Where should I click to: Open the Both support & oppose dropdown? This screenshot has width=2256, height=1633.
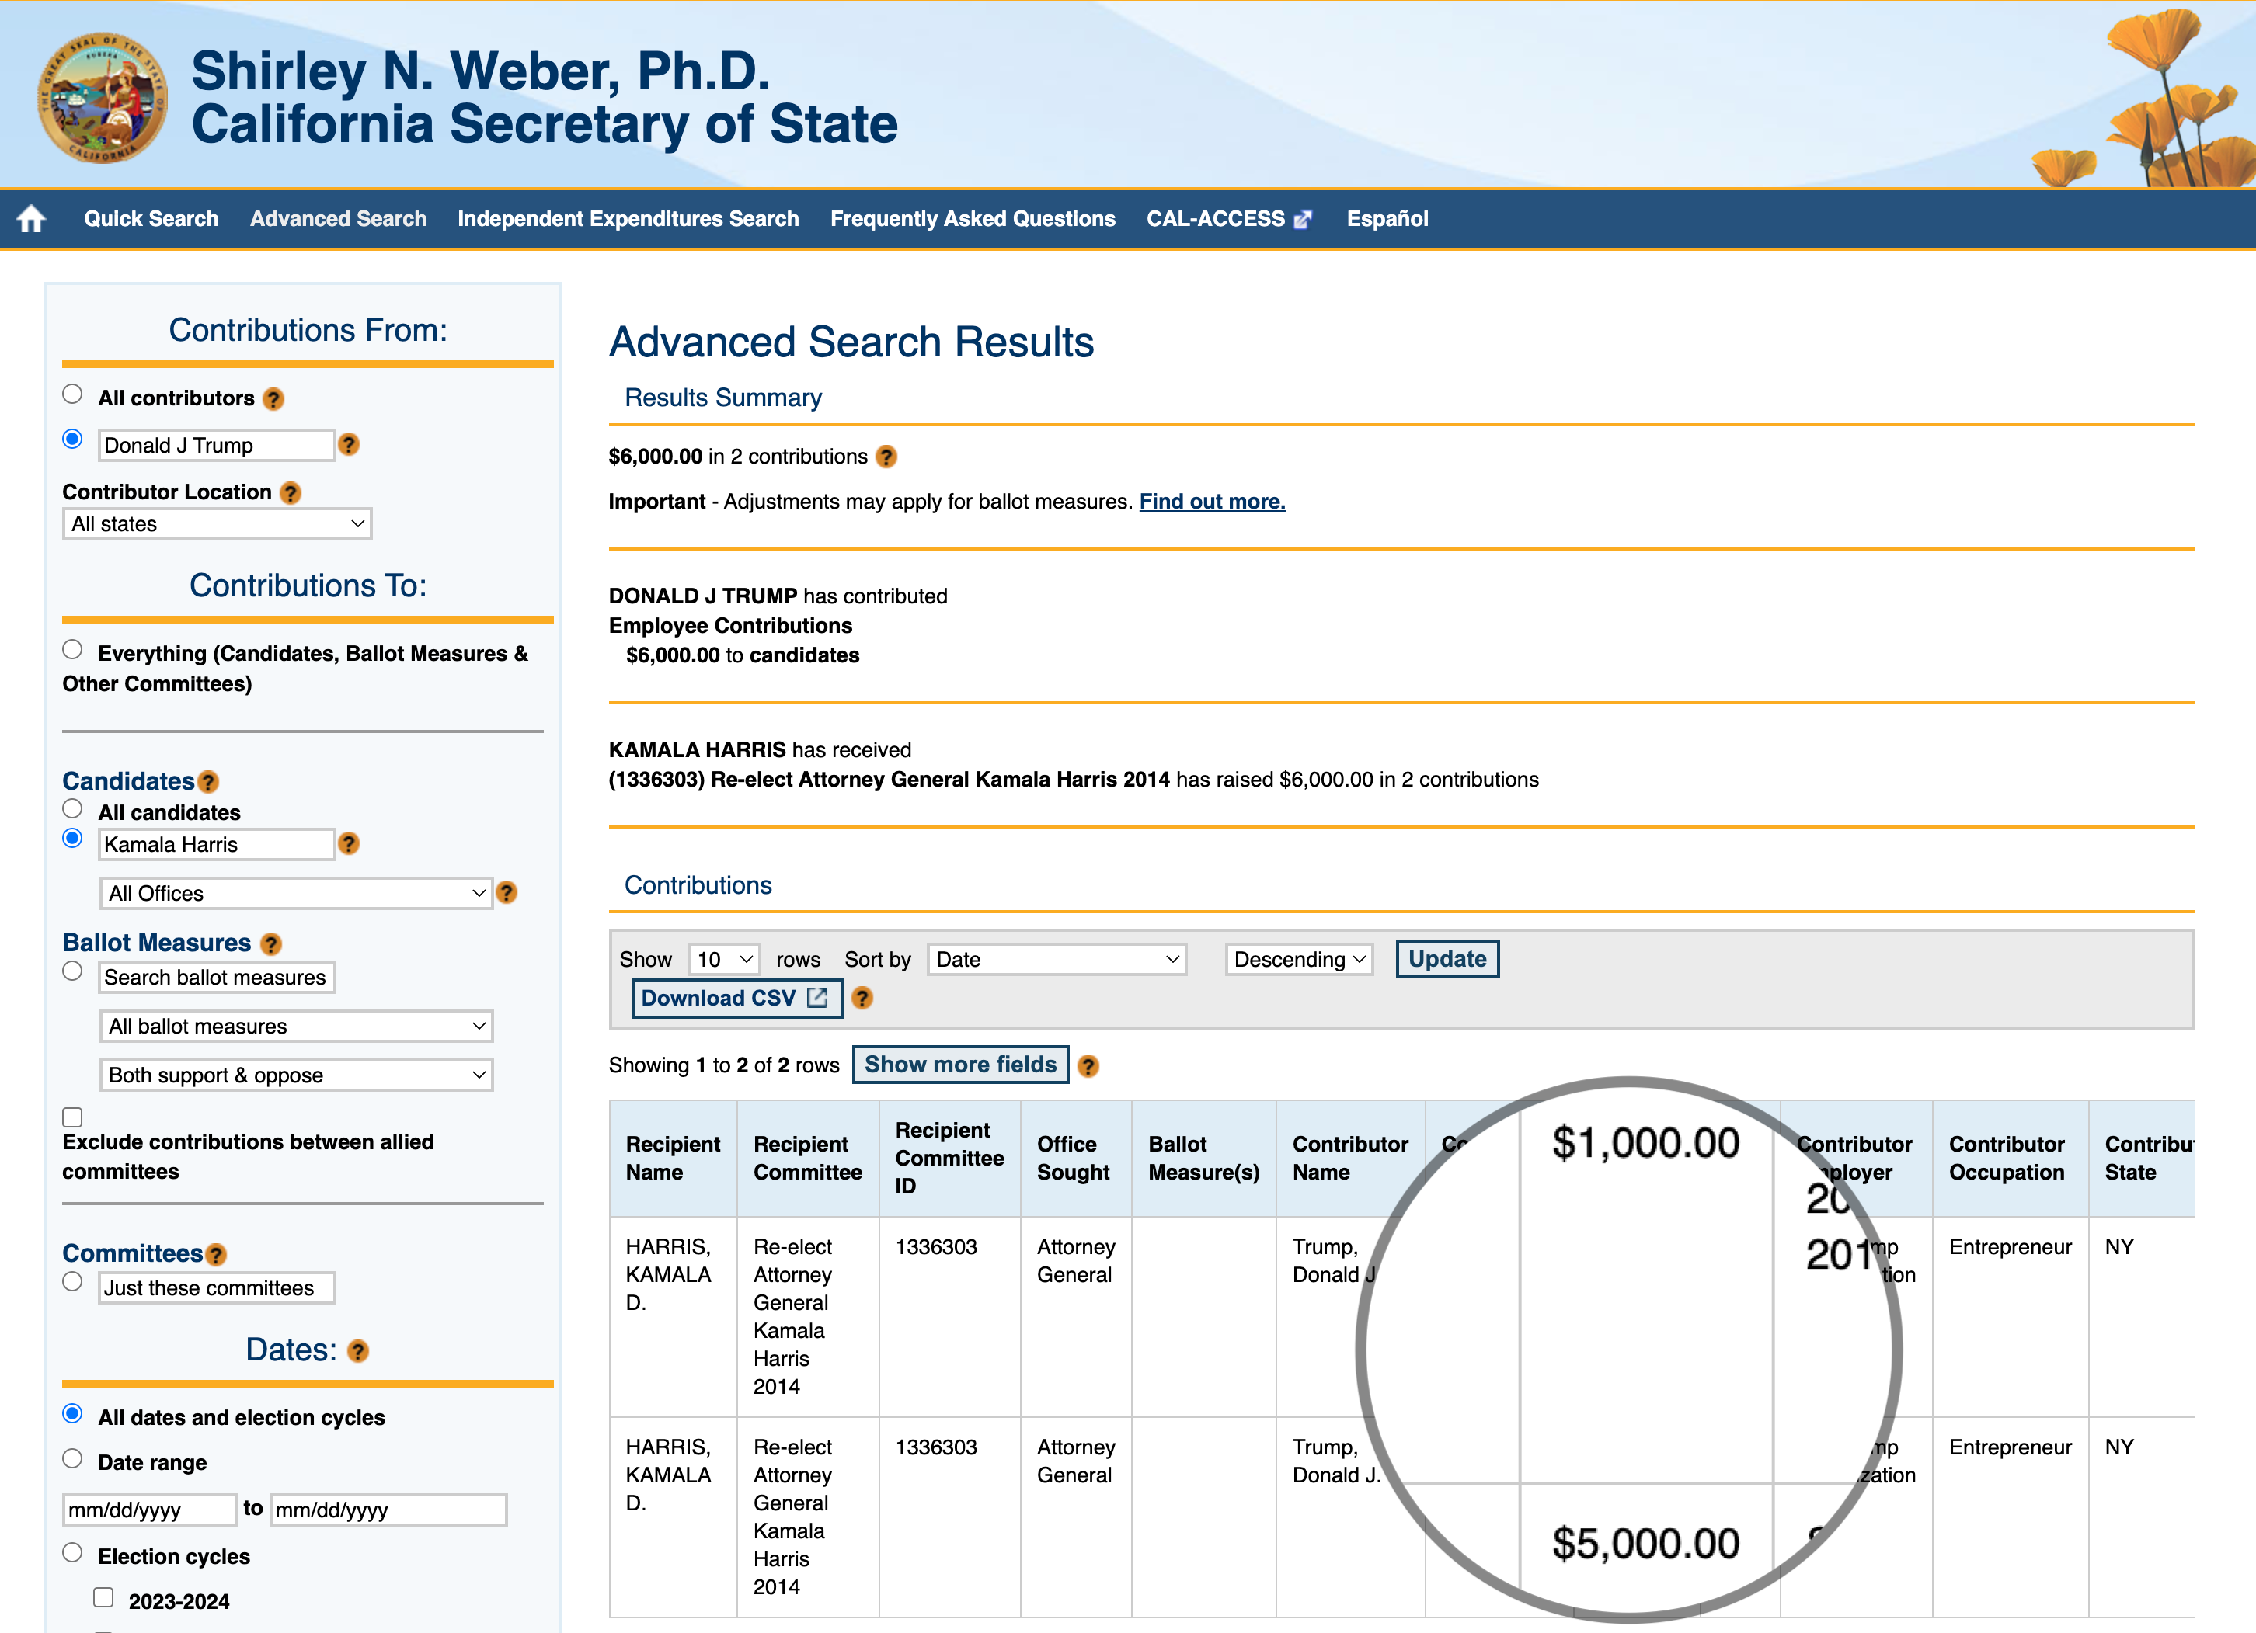[x=297, y=1075]
